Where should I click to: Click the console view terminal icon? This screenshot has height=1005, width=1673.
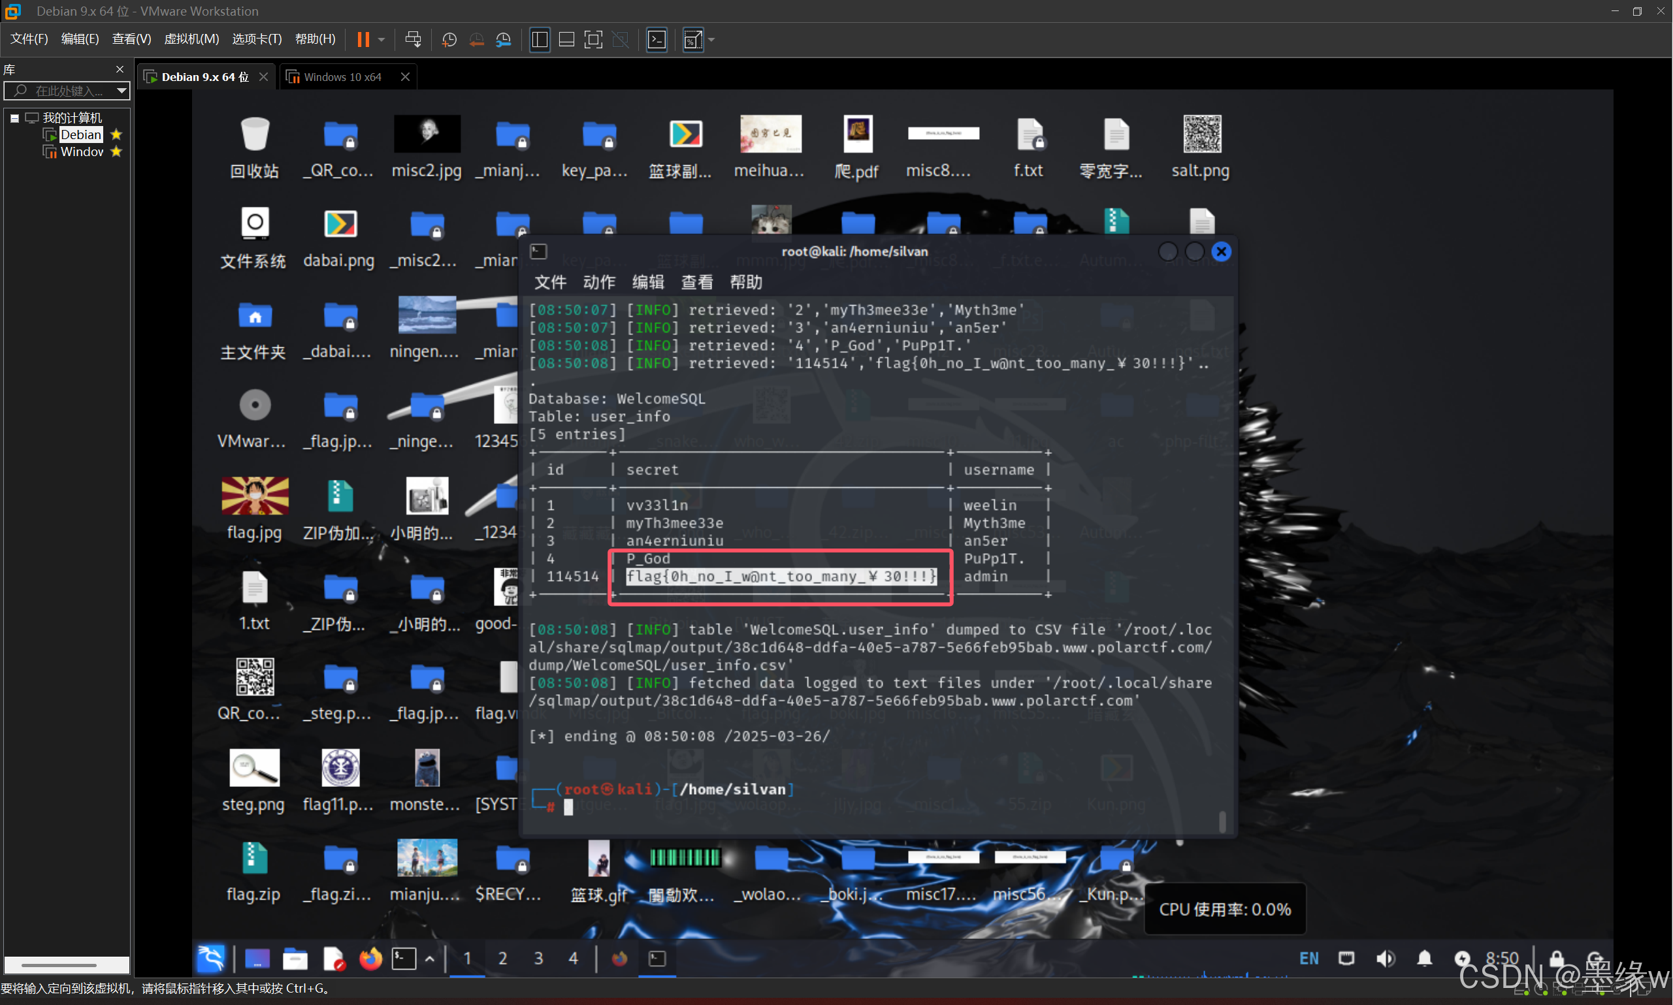point(657,39)
